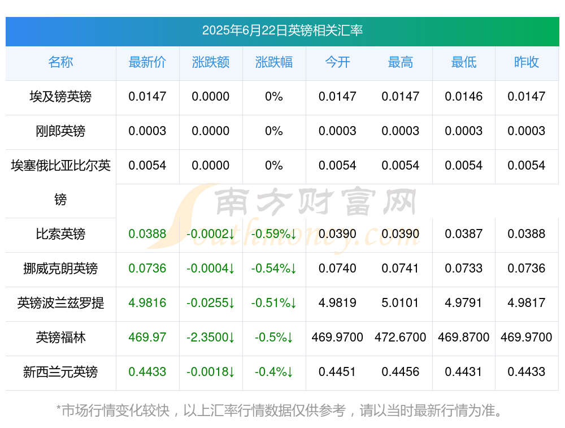Select the 涨跌幅 column header
565x428 pixels.
(x=274, y=62)
